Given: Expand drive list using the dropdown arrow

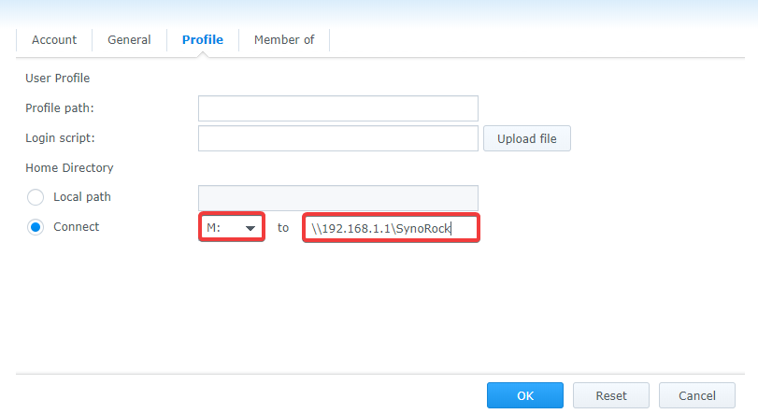Looking at the screenshot, I should click(x=250, y=228).
